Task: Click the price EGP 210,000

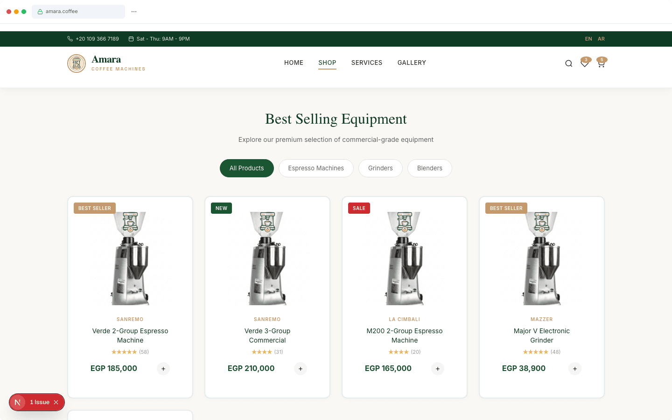Action: (251, 368)
